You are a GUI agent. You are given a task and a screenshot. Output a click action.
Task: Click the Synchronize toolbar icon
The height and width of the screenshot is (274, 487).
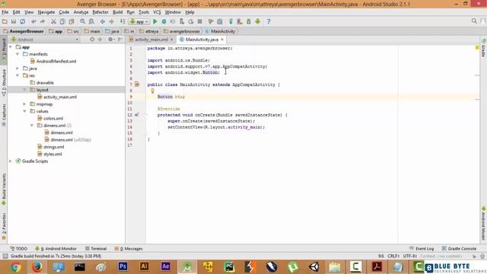22,21
